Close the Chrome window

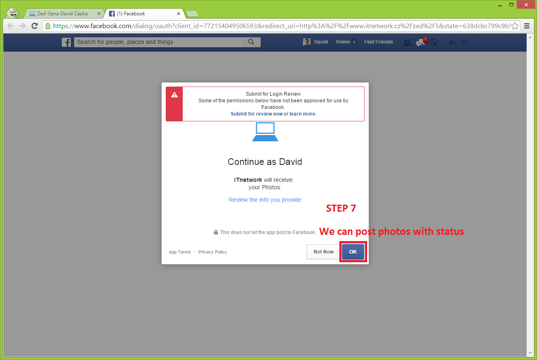(x=525, y=5)
